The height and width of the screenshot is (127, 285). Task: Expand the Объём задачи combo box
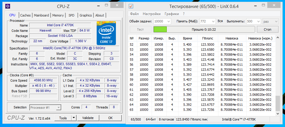click(168, 22)
